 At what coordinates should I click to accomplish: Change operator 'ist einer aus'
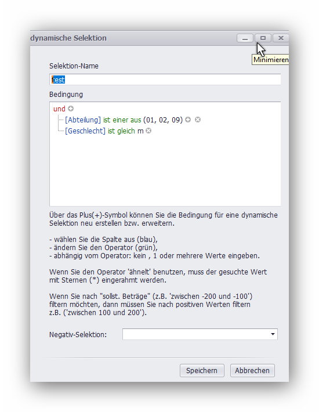click(x=122, y=120)
